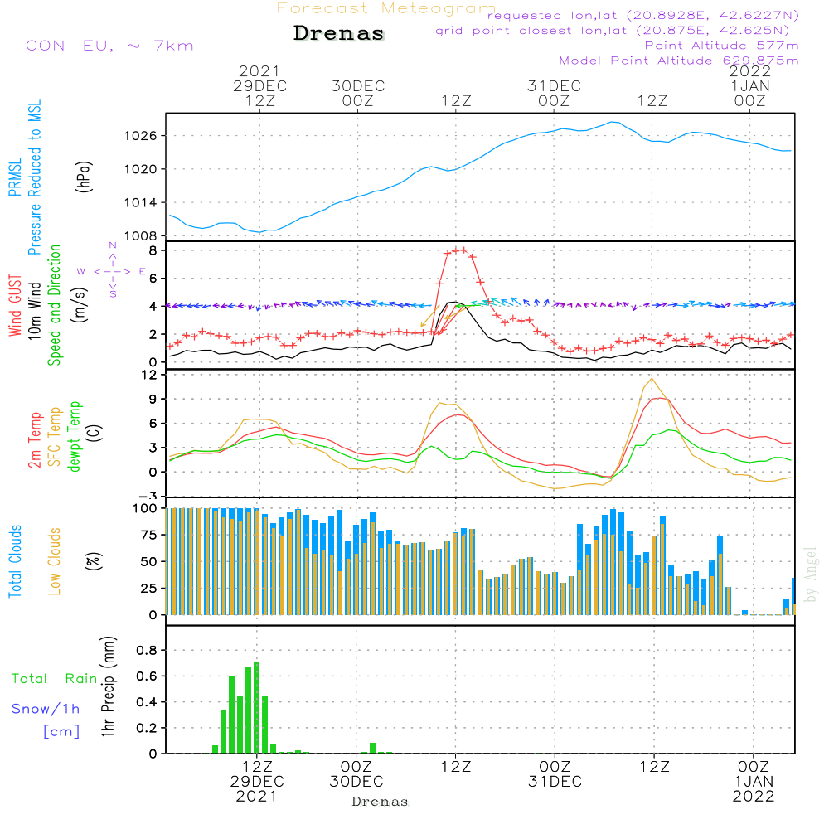This screenshot has height=829, width=829.
Task: Click the top axis '2022 1JAN 00Z' label
Action: [x=750, y=85]
